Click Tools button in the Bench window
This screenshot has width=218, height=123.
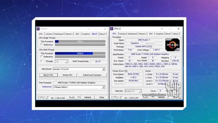(72, 97)
